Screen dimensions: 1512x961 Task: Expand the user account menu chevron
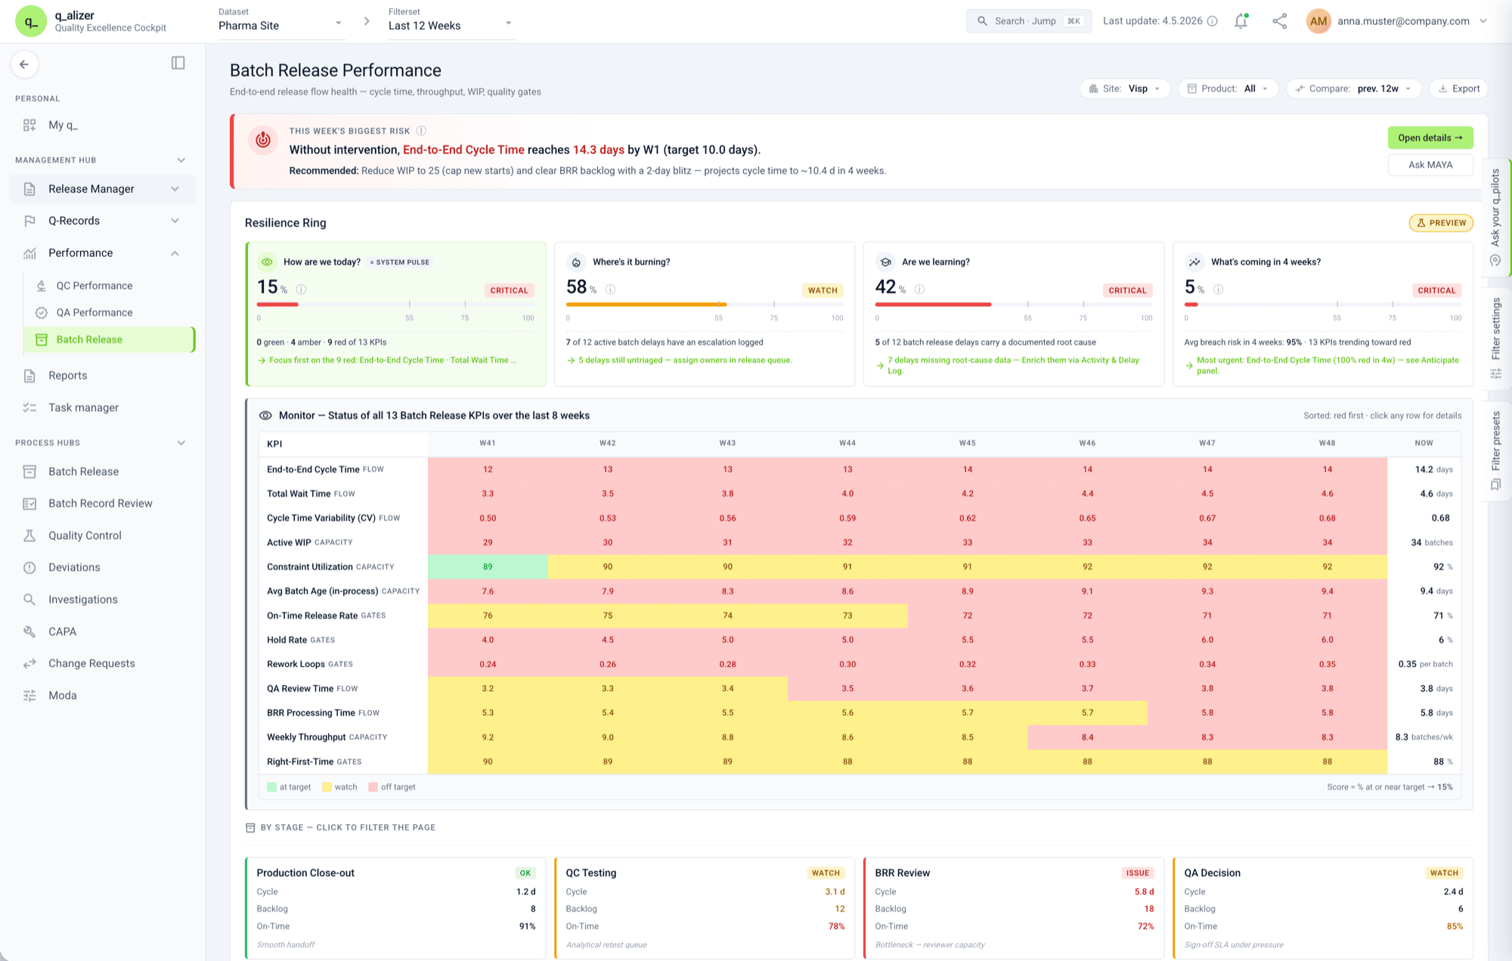[1483, 21]
